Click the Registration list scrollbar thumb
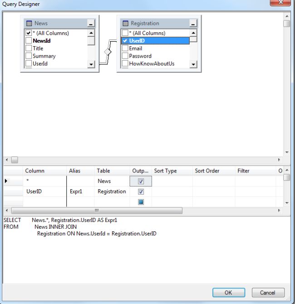Screen dimensions: 295x304 point(193,39)
